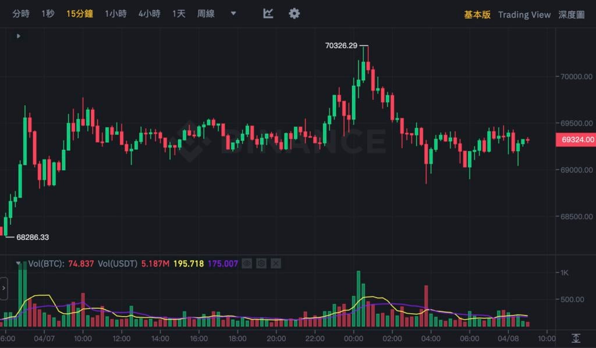Remove the volume indicator with X
This screenshot has height=348, width=596.
click(276, 264)
